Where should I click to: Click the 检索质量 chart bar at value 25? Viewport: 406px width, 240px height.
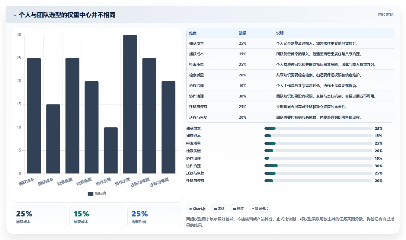(72, 116)
